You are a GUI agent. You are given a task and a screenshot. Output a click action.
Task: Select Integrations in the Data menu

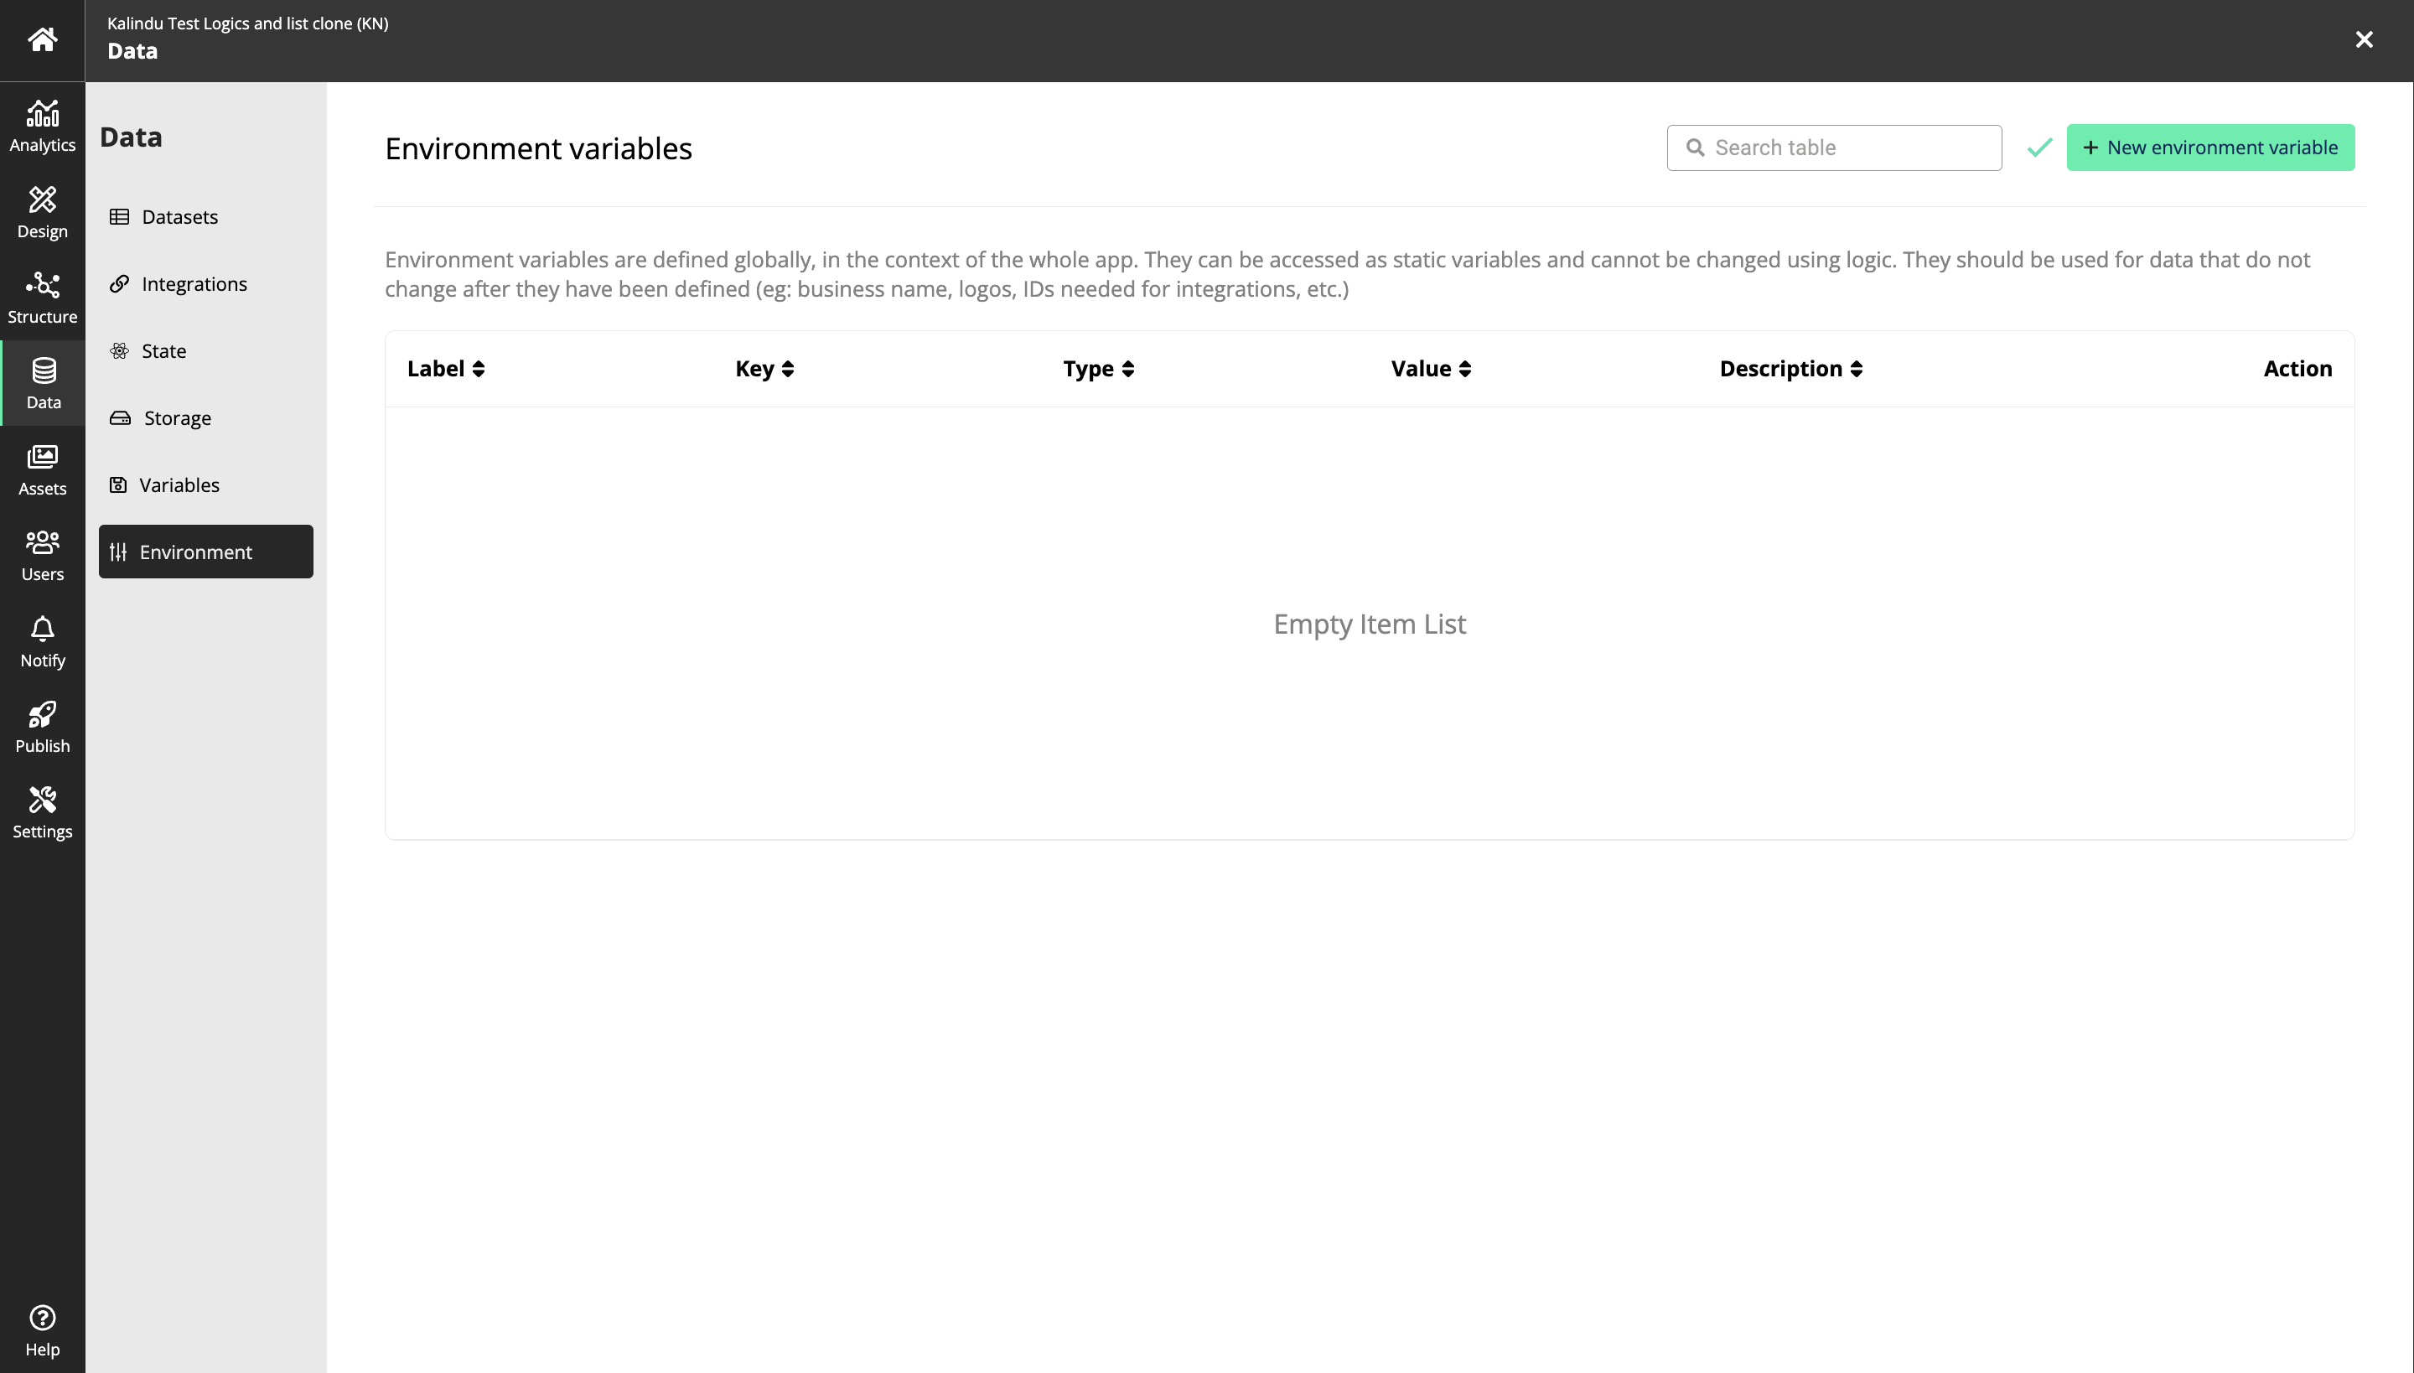[x=205, y=284]
